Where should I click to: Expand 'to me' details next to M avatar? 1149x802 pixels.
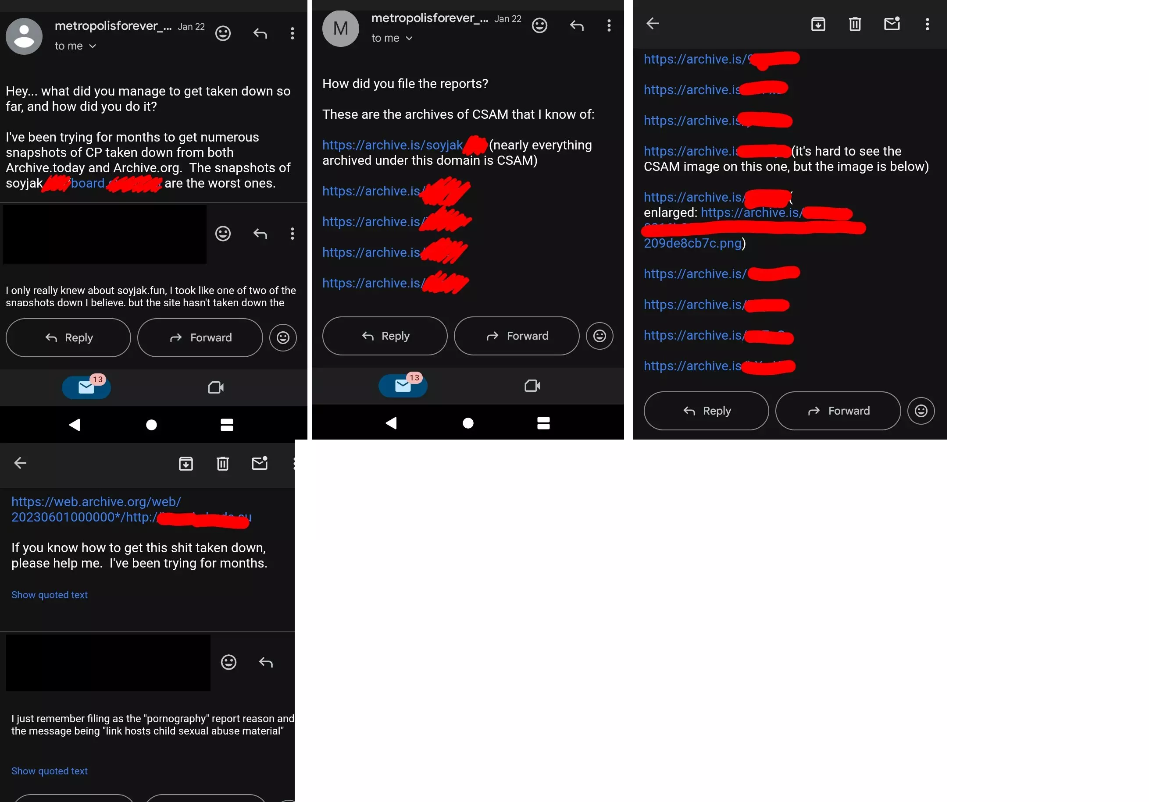click(x=392, y=38)
